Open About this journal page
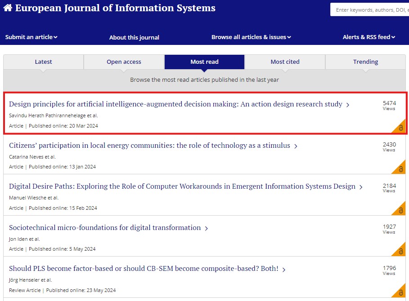This screenshot has width=409, height=301. [x=134, y=37]
